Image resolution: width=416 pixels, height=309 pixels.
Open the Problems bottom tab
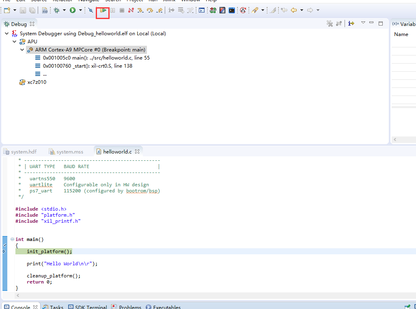(126, 307)
